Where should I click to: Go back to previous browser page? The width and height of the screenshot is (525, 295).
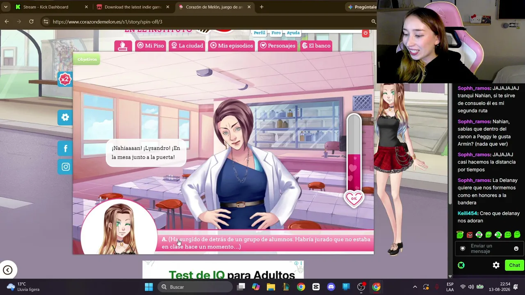click(7, 21)
